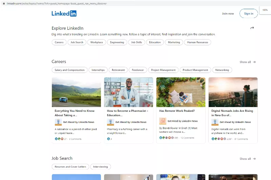Click the LinkedIn logo
Screen dimensions: 271x180
64,14
